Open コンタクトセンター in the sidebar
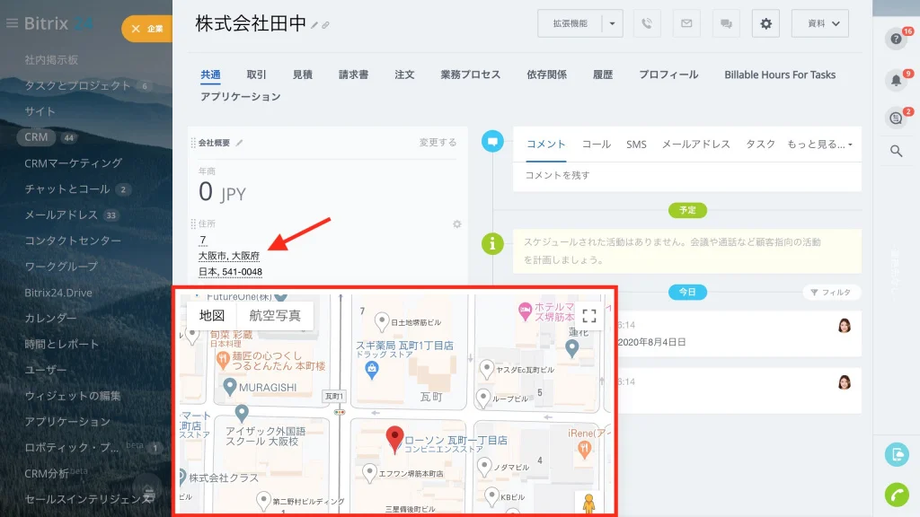Viewport: 920px width, 517px height. (x=73, y=241)
